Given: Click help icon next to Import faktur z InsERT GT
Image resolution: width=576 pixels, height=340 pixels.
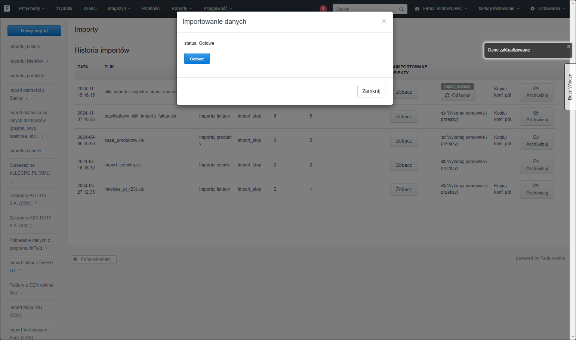Looking at the screenshot, I should (20, 271).
